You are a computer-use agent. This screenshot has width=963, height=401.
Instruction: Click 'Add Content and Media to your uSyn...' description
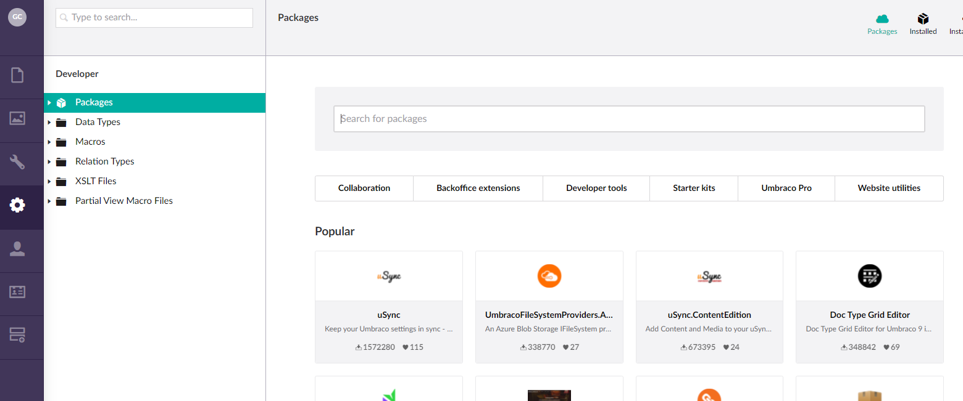click(709, 329)
